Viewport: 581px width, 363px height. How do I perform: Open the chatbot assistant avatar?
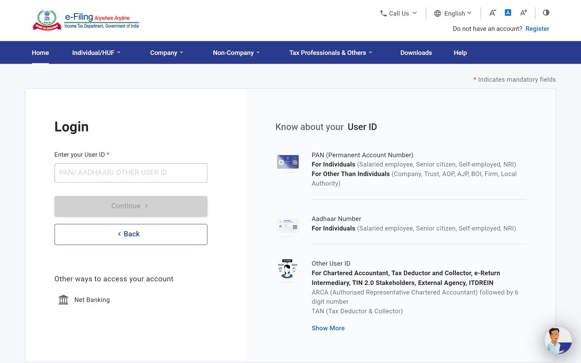click(x=558, y=340)
